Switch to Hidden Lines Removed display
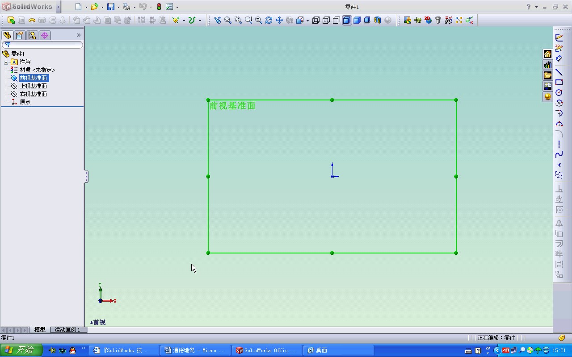Image resolution: width=572 pixels, height=357 pixels. pos(336,20)
